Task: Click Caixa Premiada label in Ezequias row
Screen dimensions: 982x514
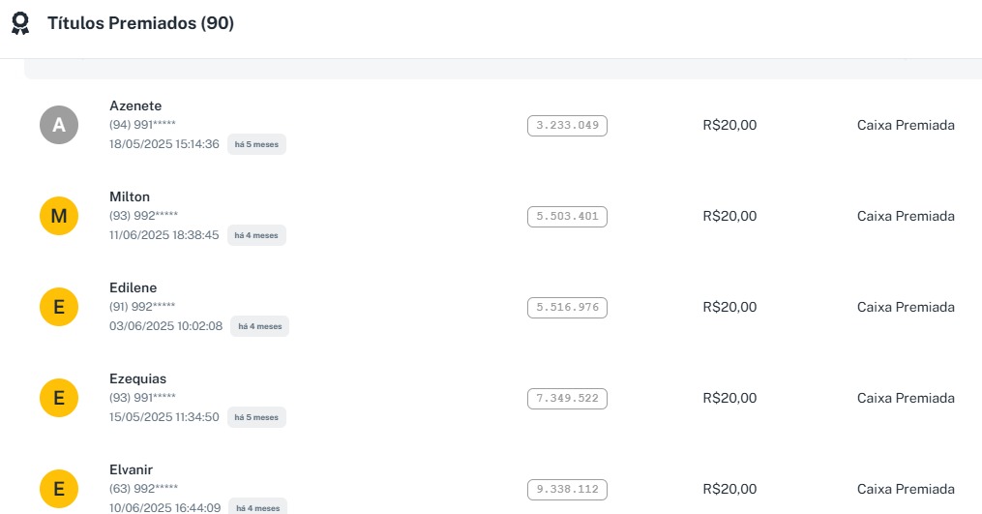Action: [906, 398]
